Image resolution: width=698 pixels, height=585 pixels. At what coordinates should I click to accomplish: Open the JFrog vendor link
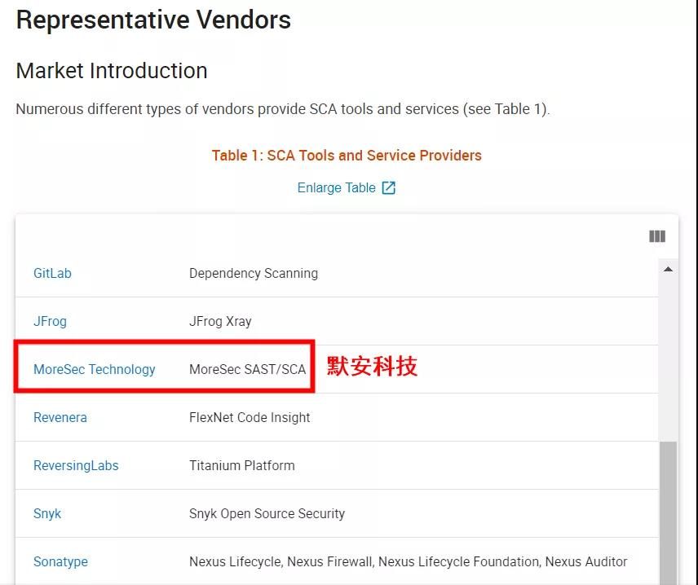pos(50,321)
